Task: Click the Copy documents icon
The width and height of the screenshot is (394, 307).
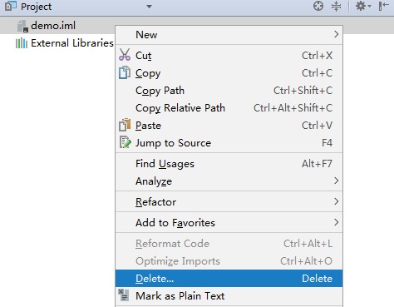Action: tap(125, 72)
